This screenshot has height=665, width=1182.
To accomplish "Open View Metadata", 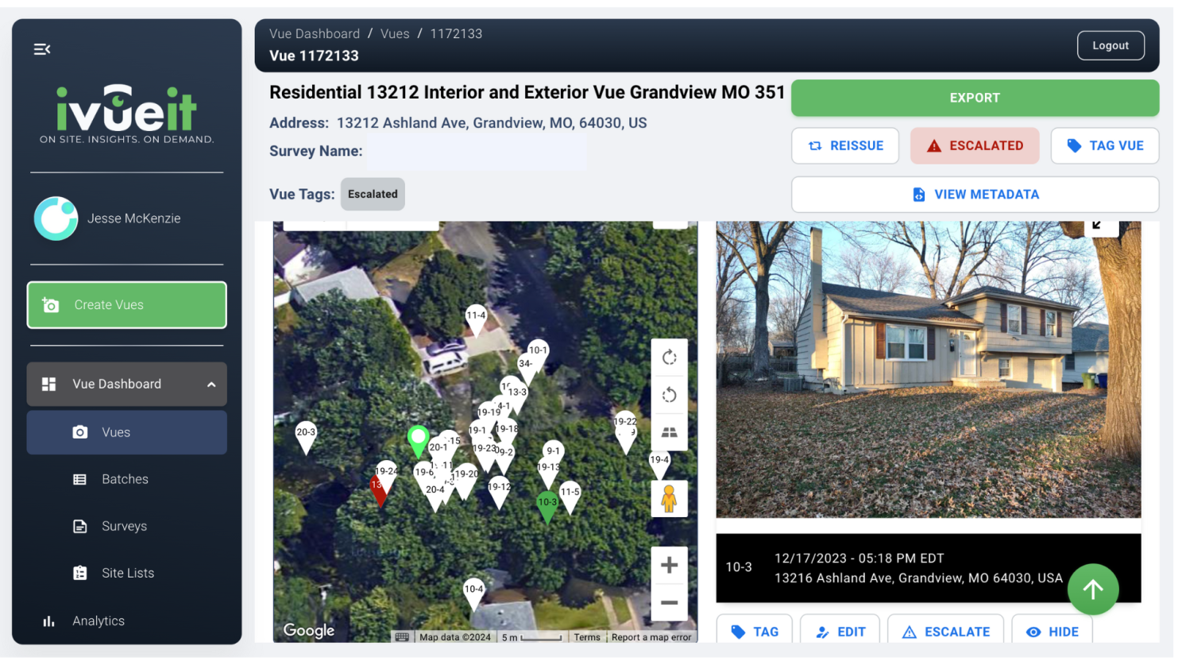I will 975,194.
